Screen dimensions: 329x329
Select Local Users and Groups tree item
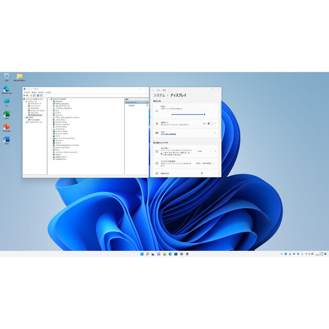[x=36, y=111]
